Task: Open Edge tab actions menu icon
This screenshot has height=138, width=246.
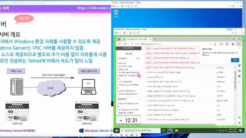Action: coord(119,39)
